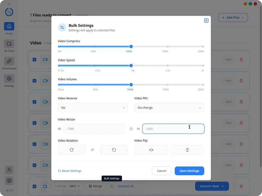Flip video vertically

pos(187,150)
